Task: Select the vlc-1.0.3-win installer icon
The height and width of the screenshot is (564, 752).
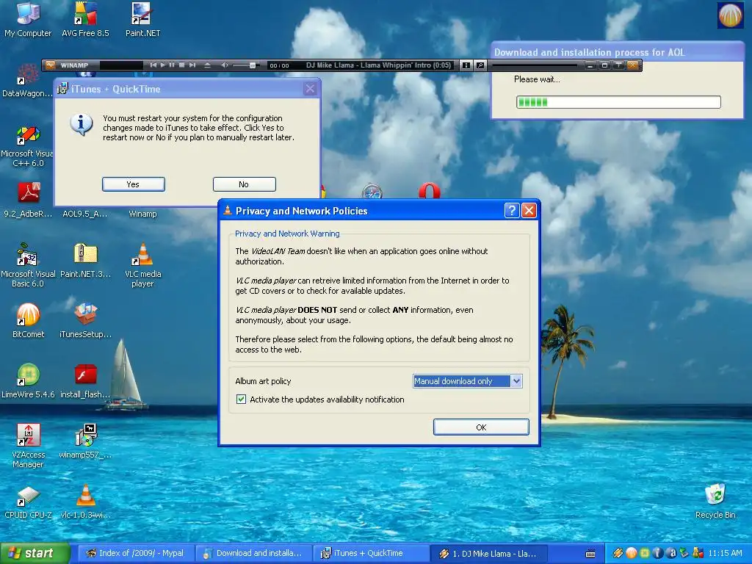Action: [85, 502]
